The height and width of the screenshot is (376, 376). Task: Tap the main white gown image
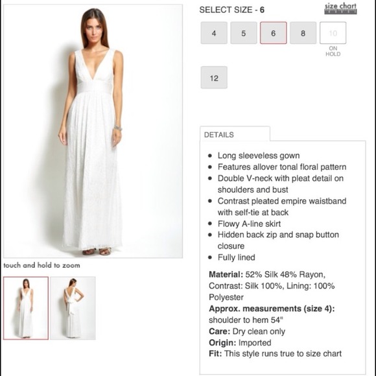click(x=93, y=131)
